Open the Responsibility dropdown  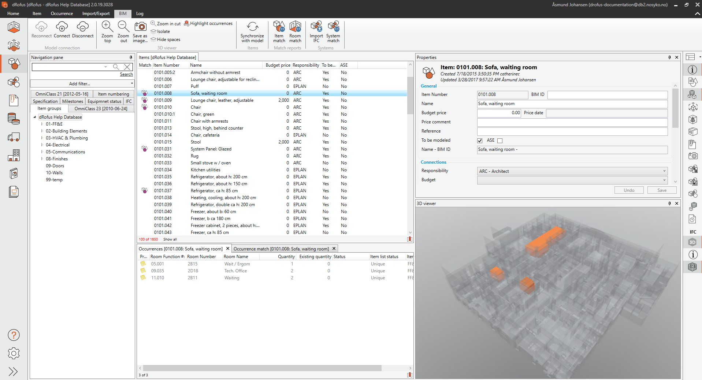tap(572, 171)
